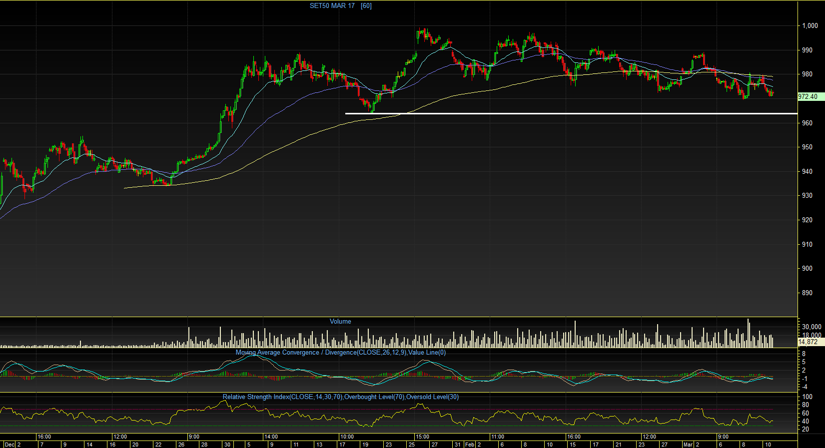Click the 11:00 time marker
Viewport: 825px width, 448px height.
click(x=498, y=437)
